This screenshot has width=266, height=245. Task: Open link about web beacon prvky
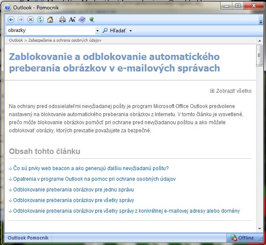click(91, 168)
